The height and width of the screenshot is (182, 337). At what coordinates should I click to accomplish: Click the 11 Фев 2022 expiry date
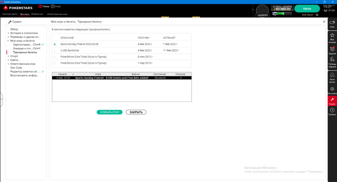click(x=171, y=51)
